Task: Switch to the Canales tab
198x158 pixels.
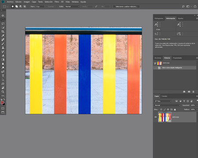Action: (164, 96)
